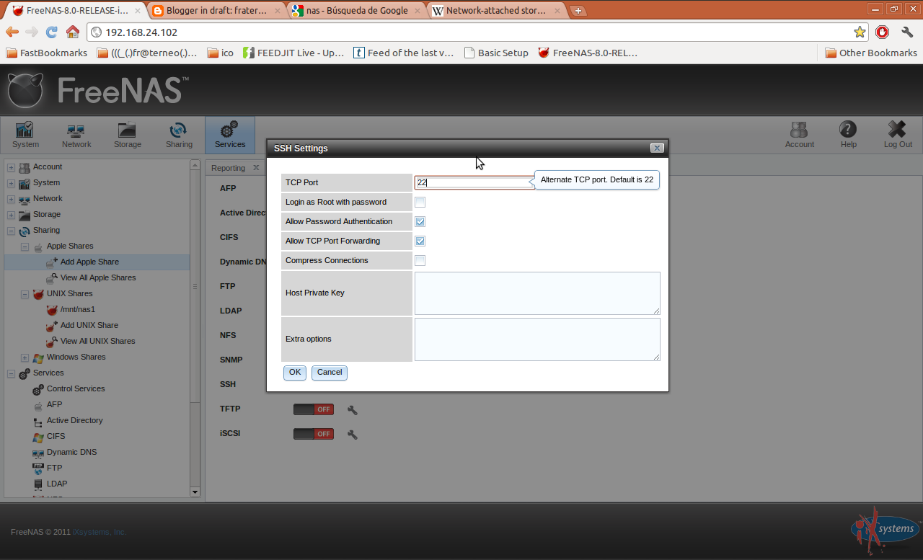Expand the Windows Shares tree node
This screenshot has width=923, height=560.
click(24, 357)
